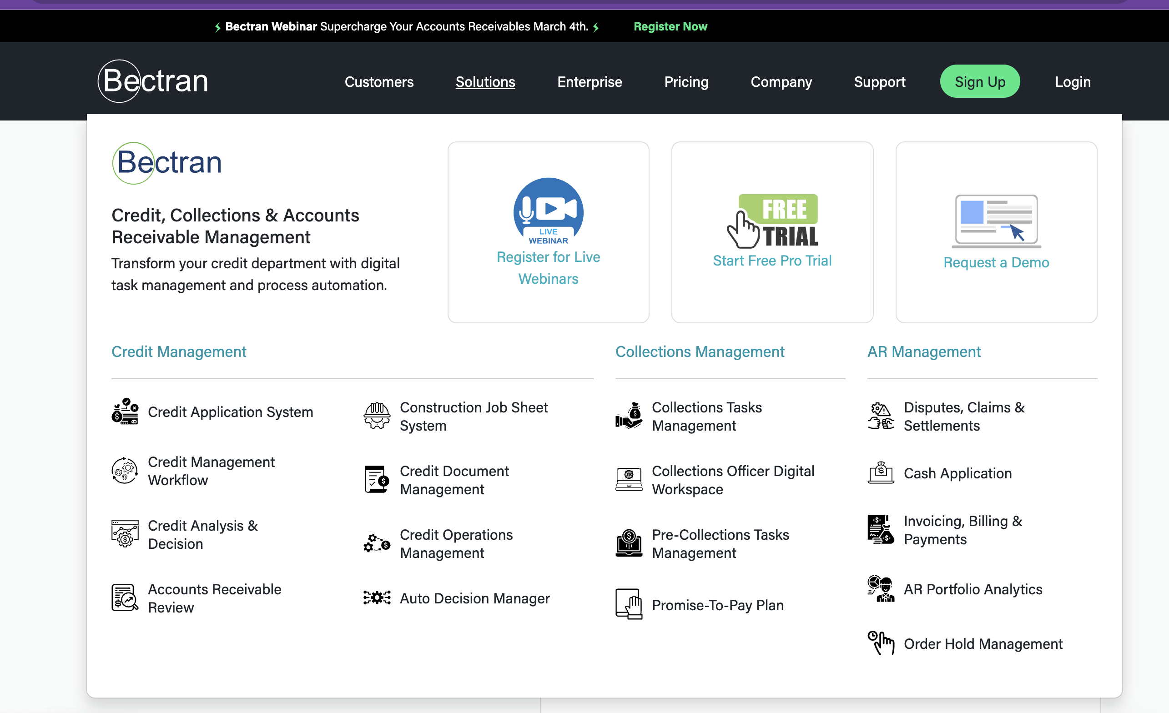Image resolution: width=1169 pixels, height=713 pixels.
Task: Click the Collections Management section heading
Action: pyautogui.click(x=700, y=351)
